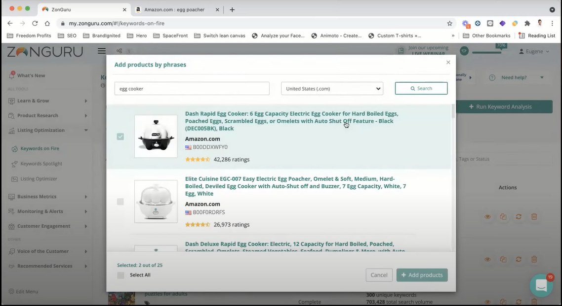562x306 pixels.
Task: Expand the Product Research menu
Action: point(48,115)
